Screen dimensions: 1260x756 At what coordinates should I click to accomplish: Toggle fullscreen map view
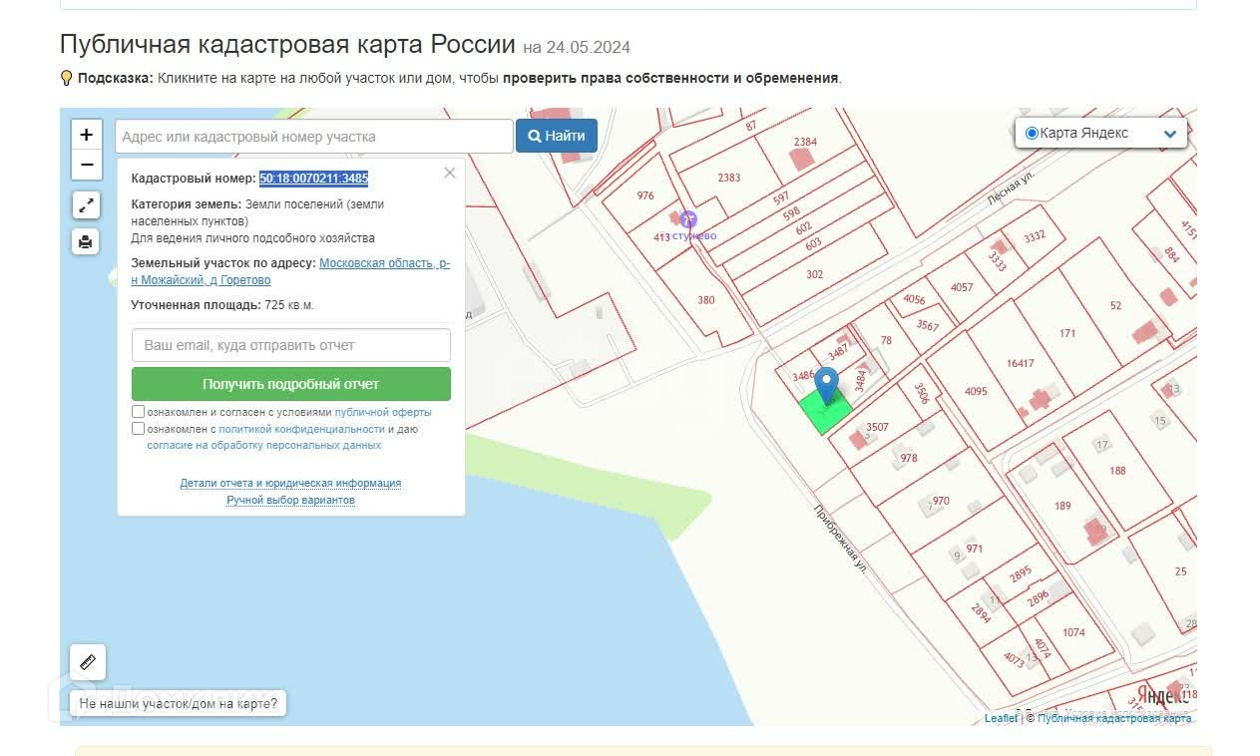[x=86, y=205]
